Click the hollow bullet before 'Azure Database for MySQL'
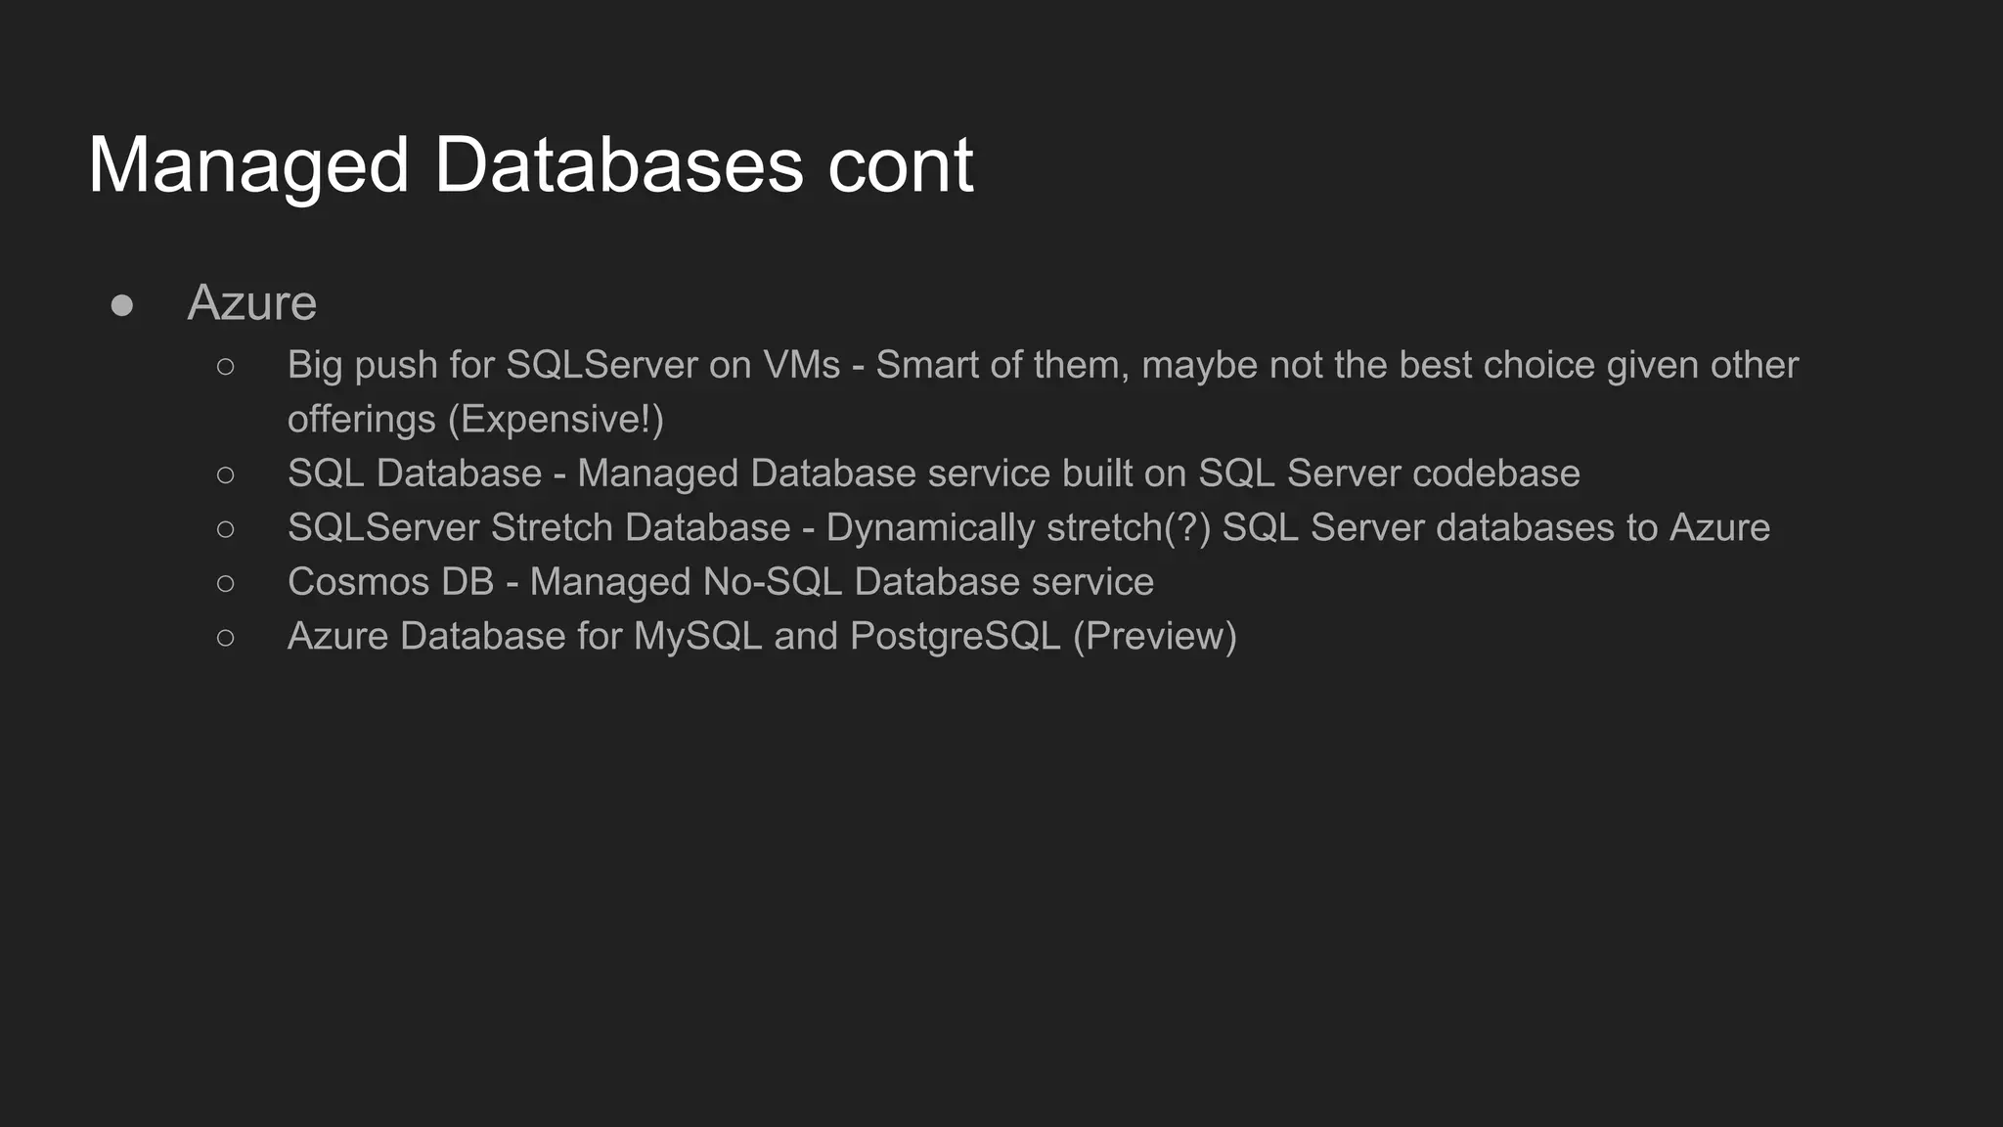This screenshot has height=1127, width=2003. [226, 638]
